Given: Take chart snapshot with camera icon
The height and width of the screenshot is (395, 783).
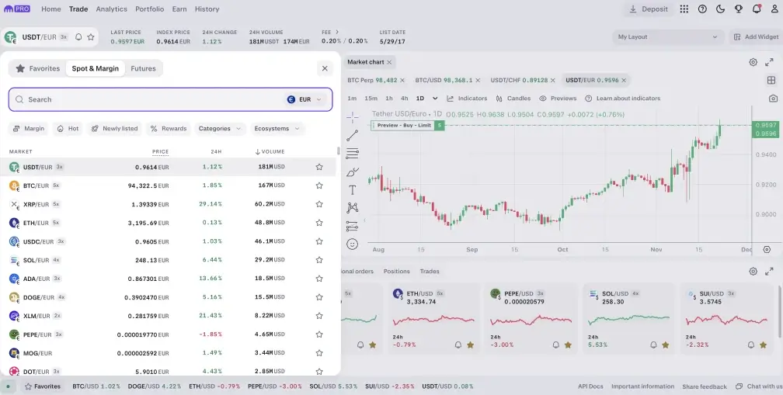Looking at the screenshot, I should (x=773, y=99).
